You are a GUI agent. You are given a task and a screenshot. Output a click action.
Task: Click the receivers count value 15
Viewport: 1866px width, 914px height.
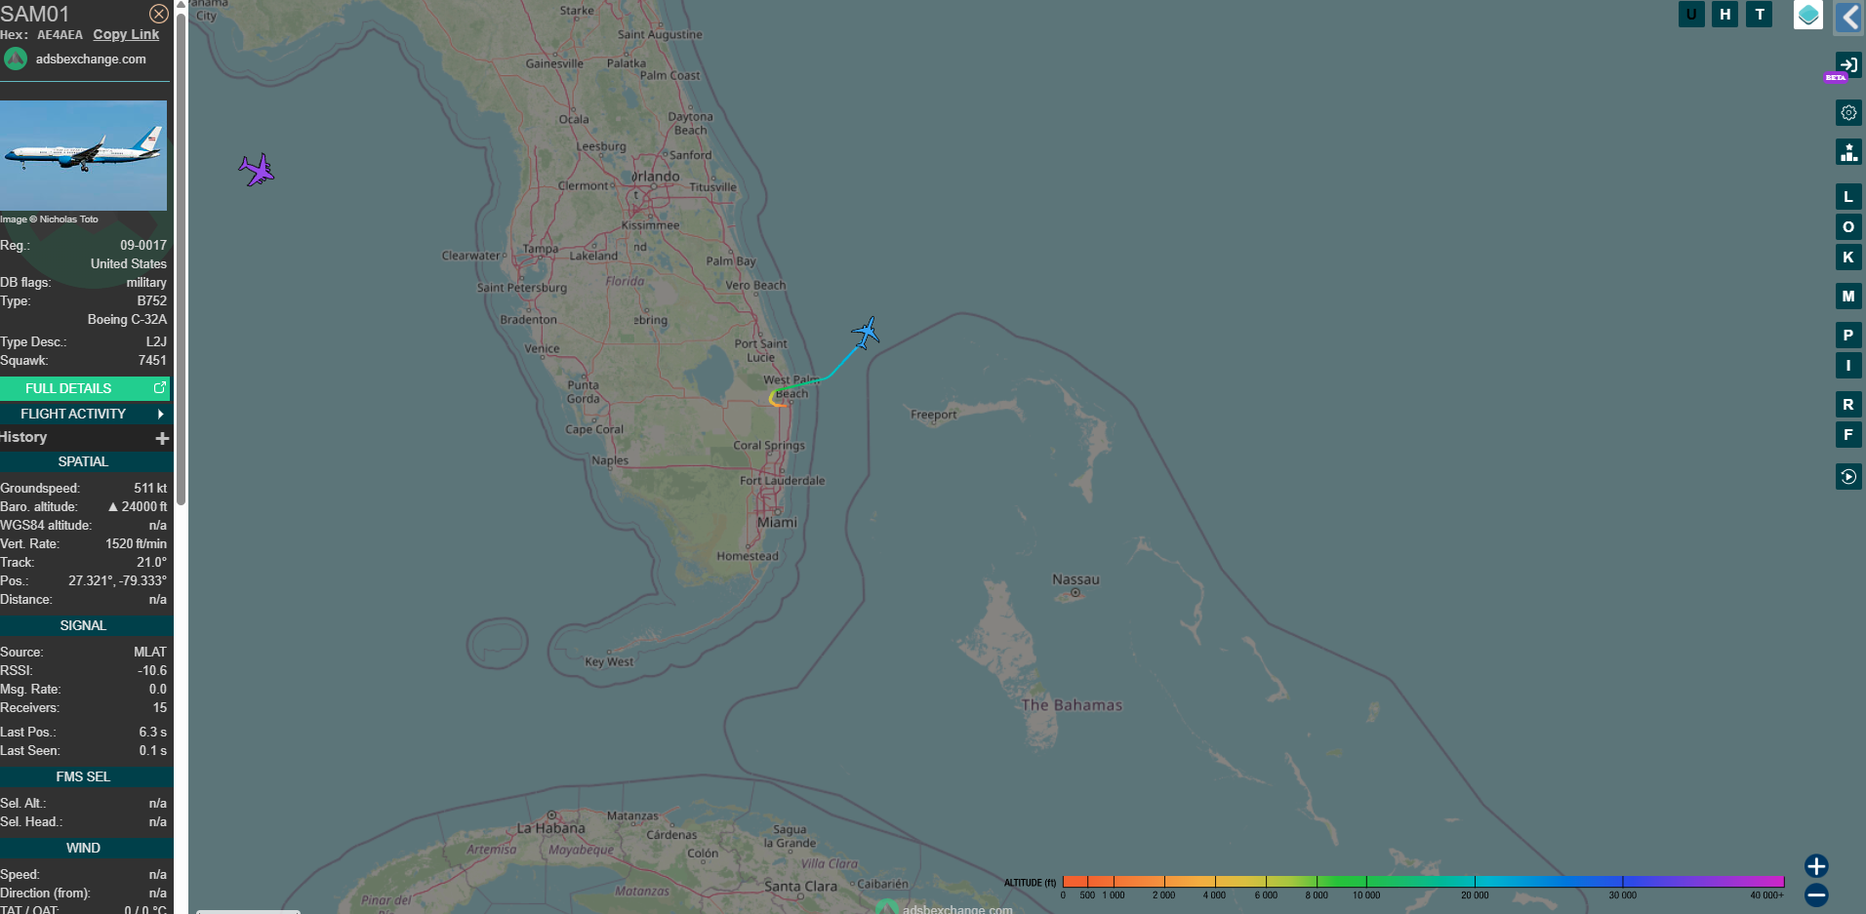[x=160, y=707]
